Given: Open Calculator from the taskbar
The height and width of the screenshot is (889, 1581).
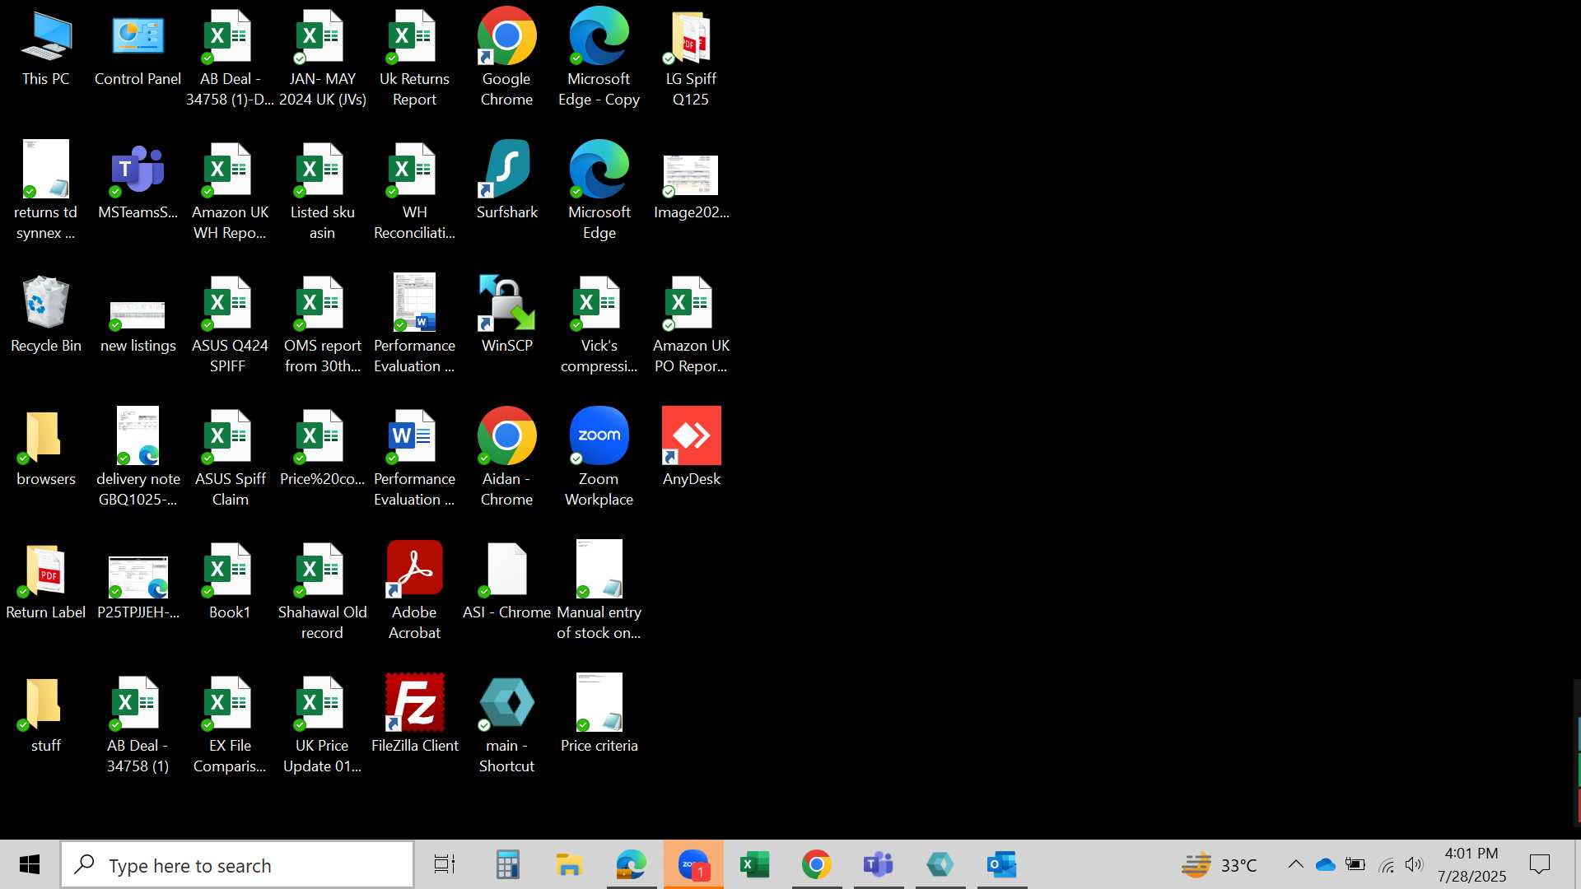Looking at the screenshot, I should click(x=507, y=864).
